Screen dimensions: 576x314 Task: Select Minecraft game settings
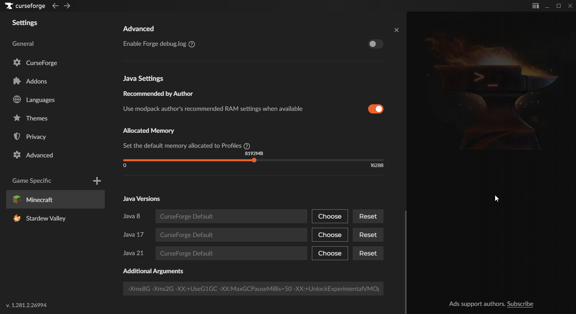(55, 199)
